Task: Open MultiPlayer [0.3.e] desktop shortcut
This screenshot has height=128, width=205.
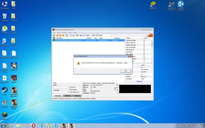Action: point(14,104)
